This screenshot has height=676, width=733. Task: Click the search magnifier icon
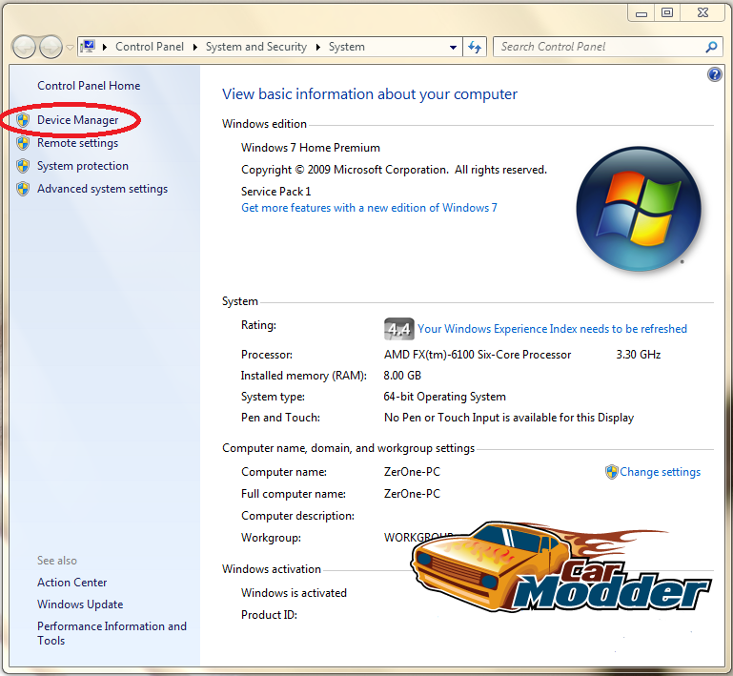point(711,47)
